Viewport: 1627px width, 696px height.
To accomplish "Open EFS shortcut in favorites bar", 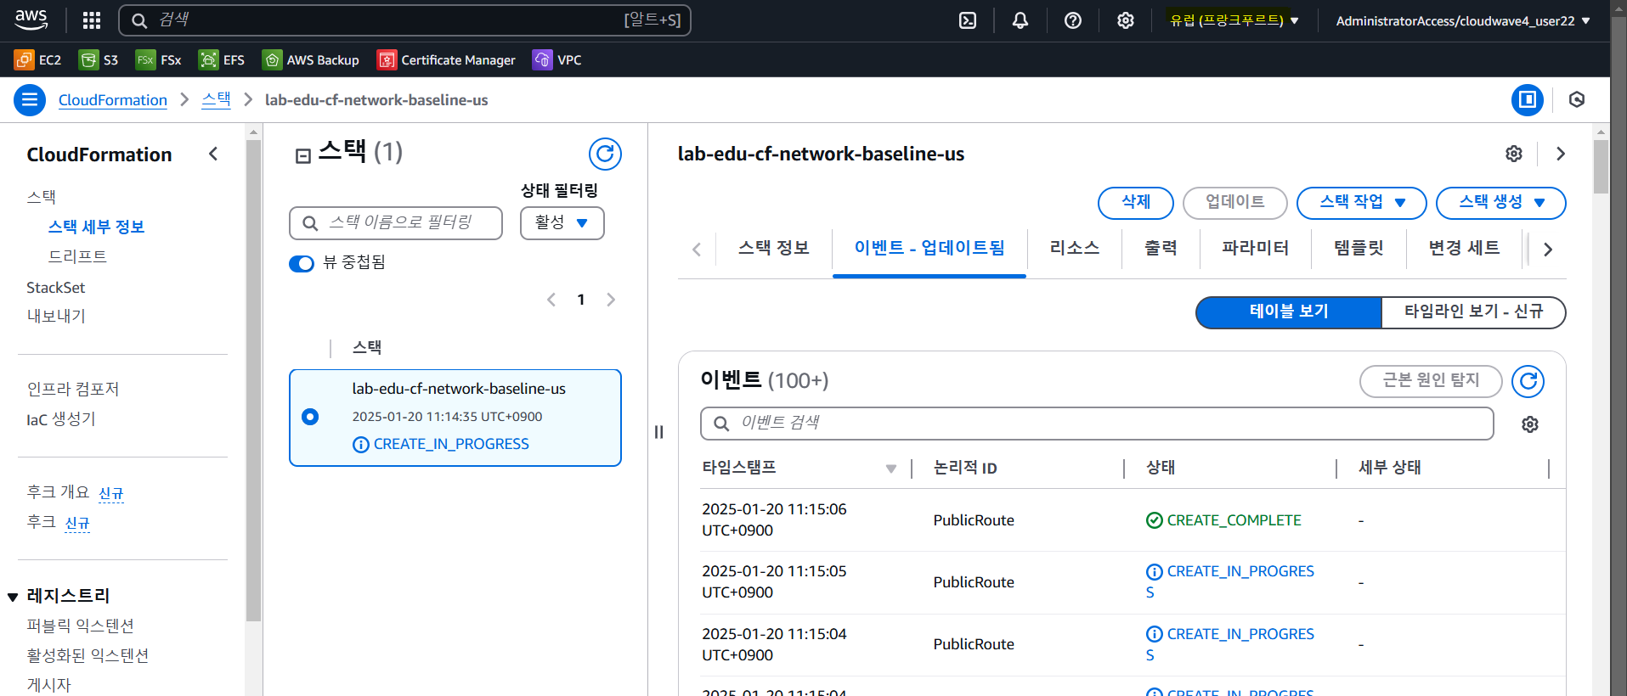I will pyautogui.click(x=222, y=59).
